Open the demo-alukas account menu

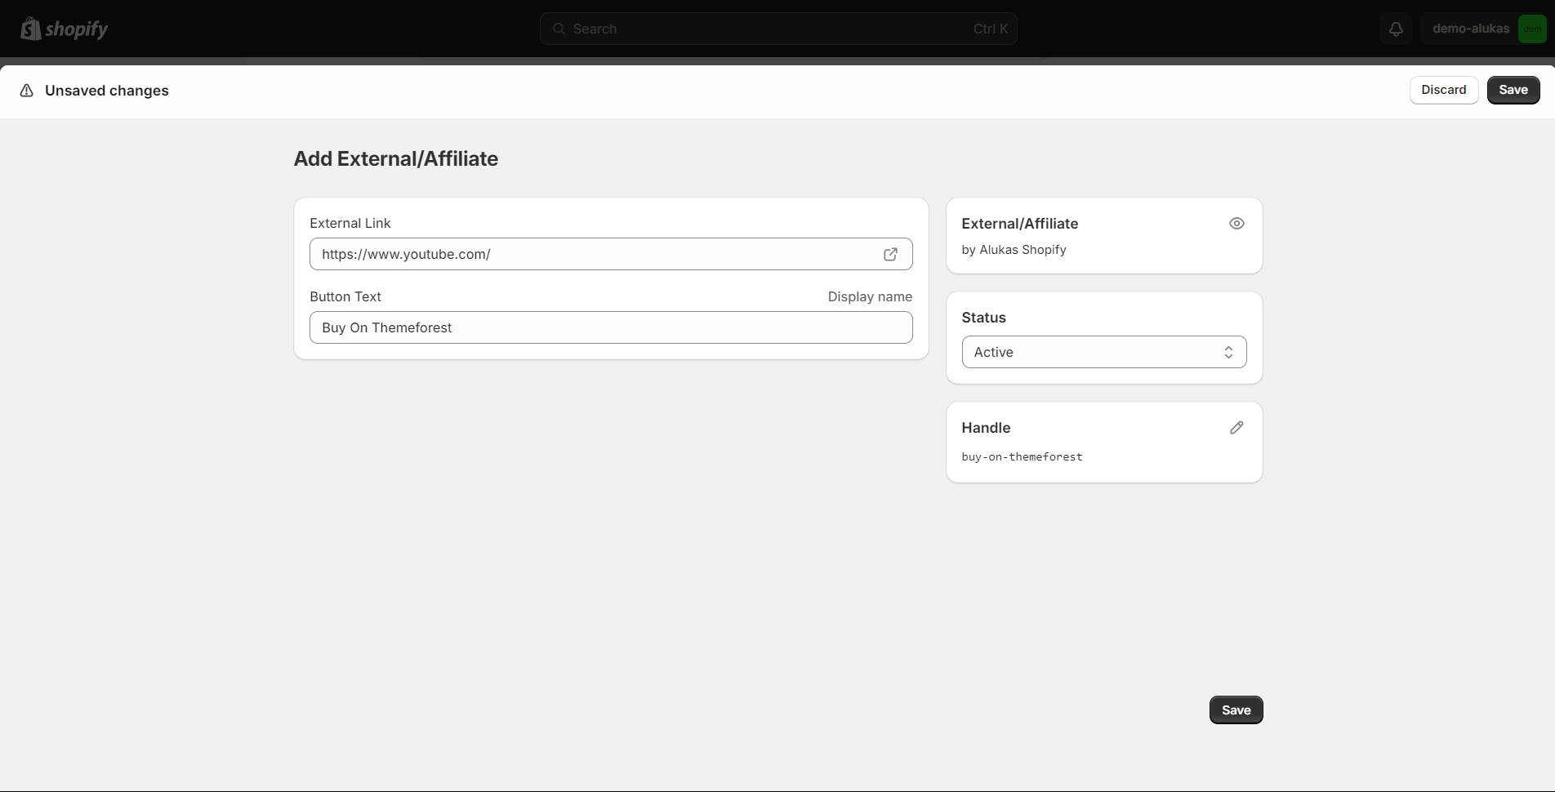1470,29
